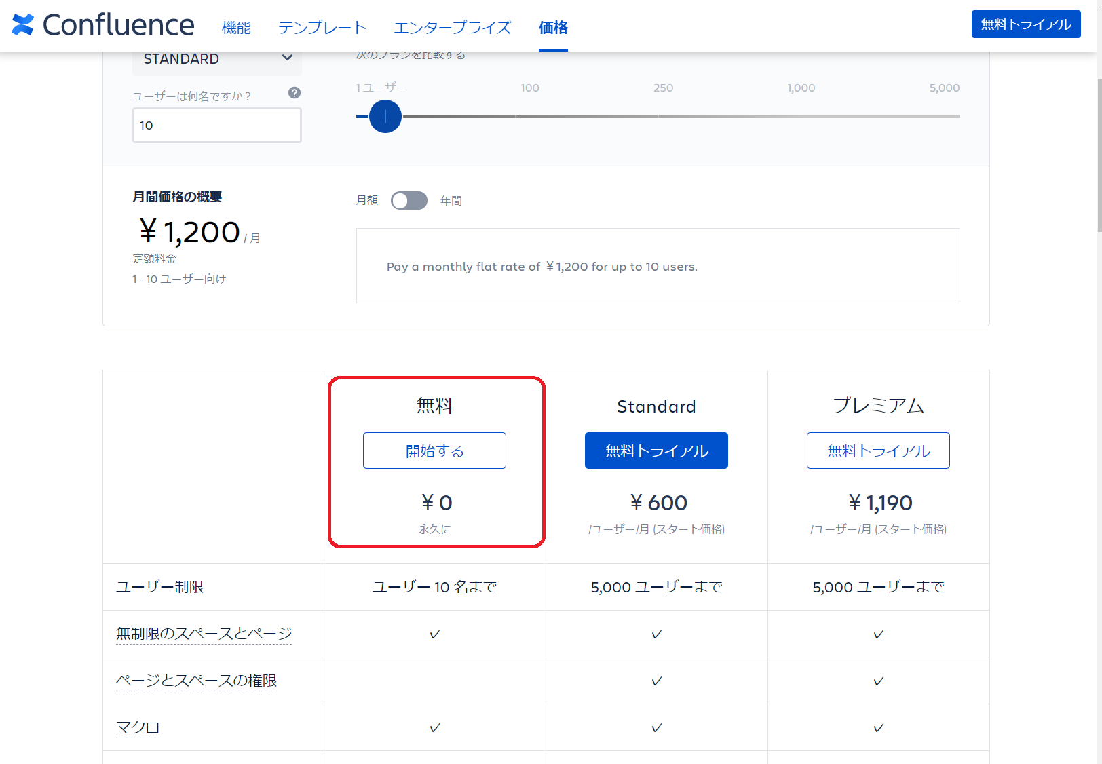
Task: Start Standard plan 無料トライアル
Action: tap(656, 451)
